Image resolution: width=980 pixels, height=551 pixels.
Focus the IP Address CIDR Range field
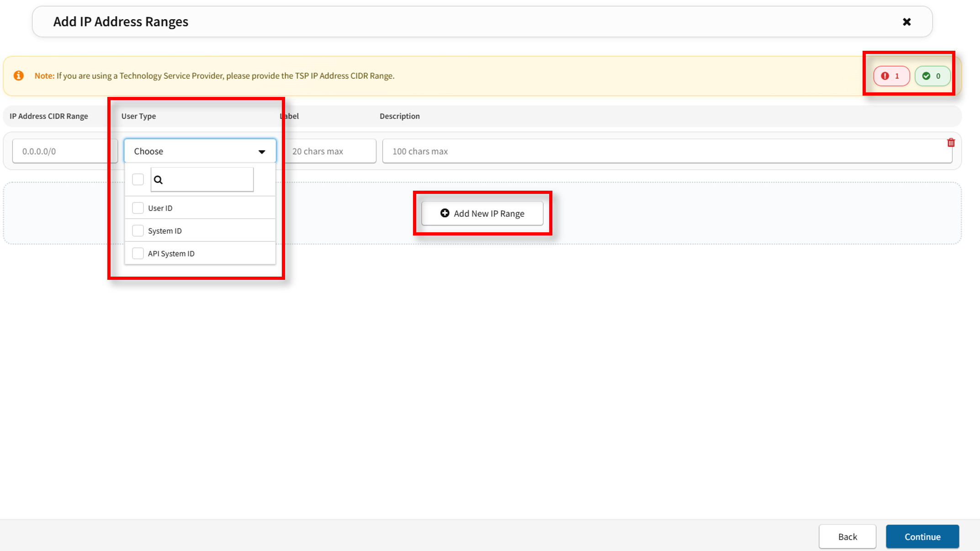coord(65,151)
